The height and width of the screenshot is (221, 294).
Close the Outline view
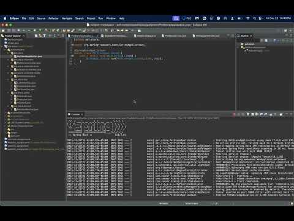251,36
